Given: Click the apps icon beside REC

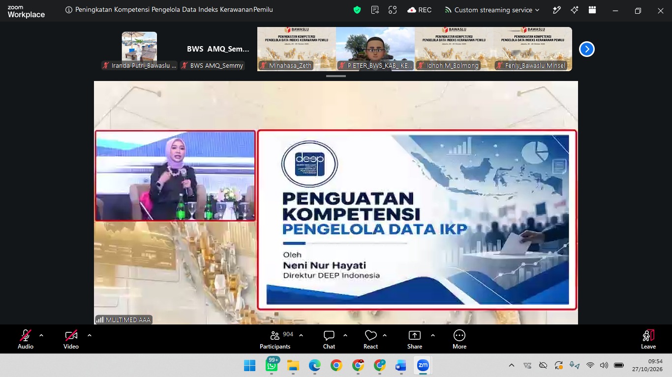Looking at the screenshot, I should [x=393, y=10].
